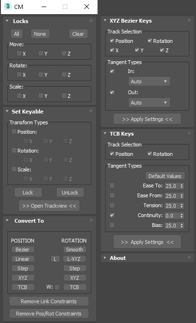196x323 pixels.
Task: Click the Open Trackview button
Action: click(49, 206)
